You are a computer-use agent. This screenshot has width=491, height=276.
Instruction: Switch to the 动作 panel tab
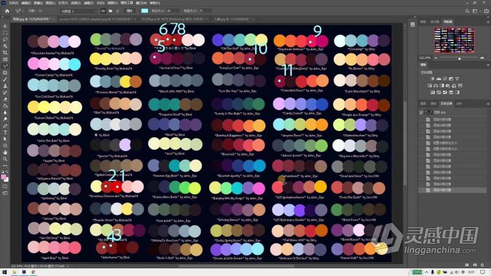(x=459, y=104)
